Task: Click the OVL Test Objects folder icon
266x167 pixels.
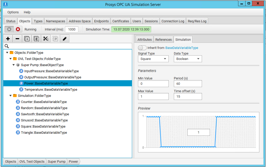Action: [15, 59]
